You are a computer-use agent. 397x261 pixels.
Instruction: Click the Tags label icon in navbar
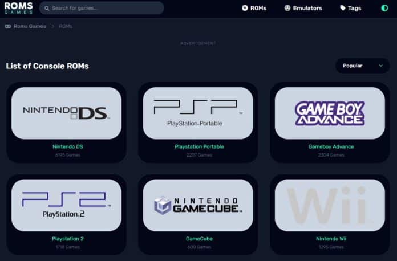click(x=343, y=8)
